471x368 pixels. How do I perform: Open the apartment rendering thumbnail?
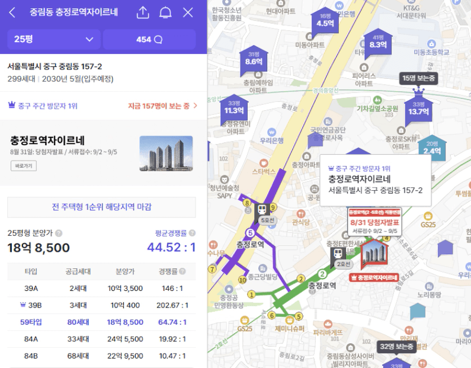(x=166, y=153)
